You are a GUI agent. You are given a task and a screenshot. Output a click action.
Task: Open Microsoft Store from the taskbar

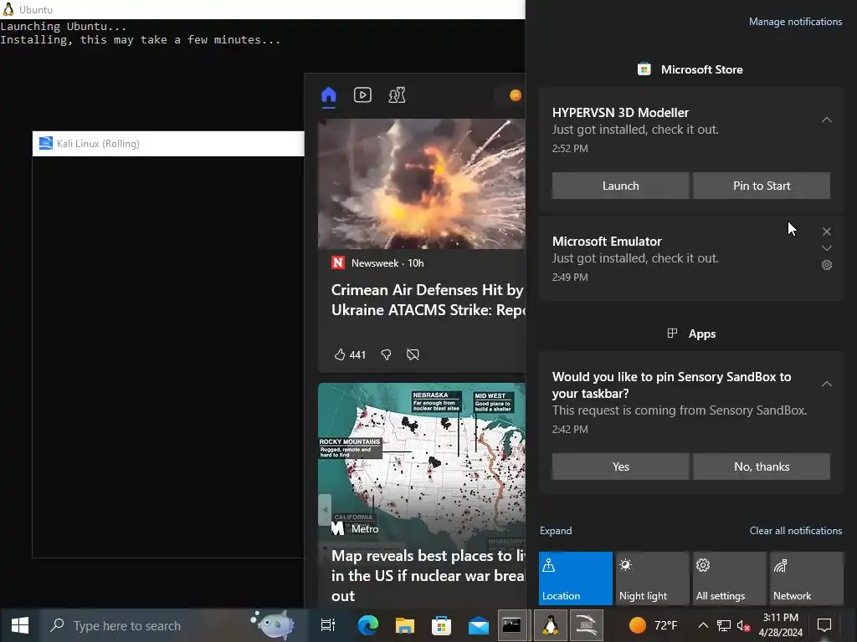[442, 625]
